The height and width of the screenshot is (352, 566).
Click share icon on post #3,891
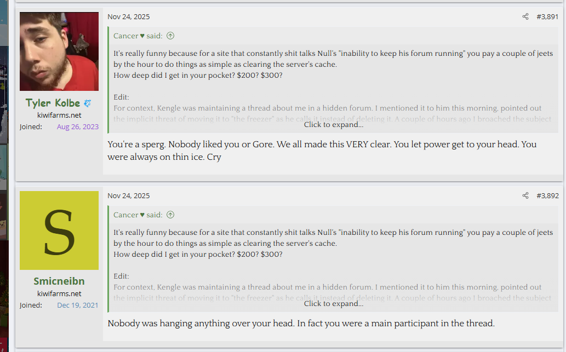pos(525,17)
